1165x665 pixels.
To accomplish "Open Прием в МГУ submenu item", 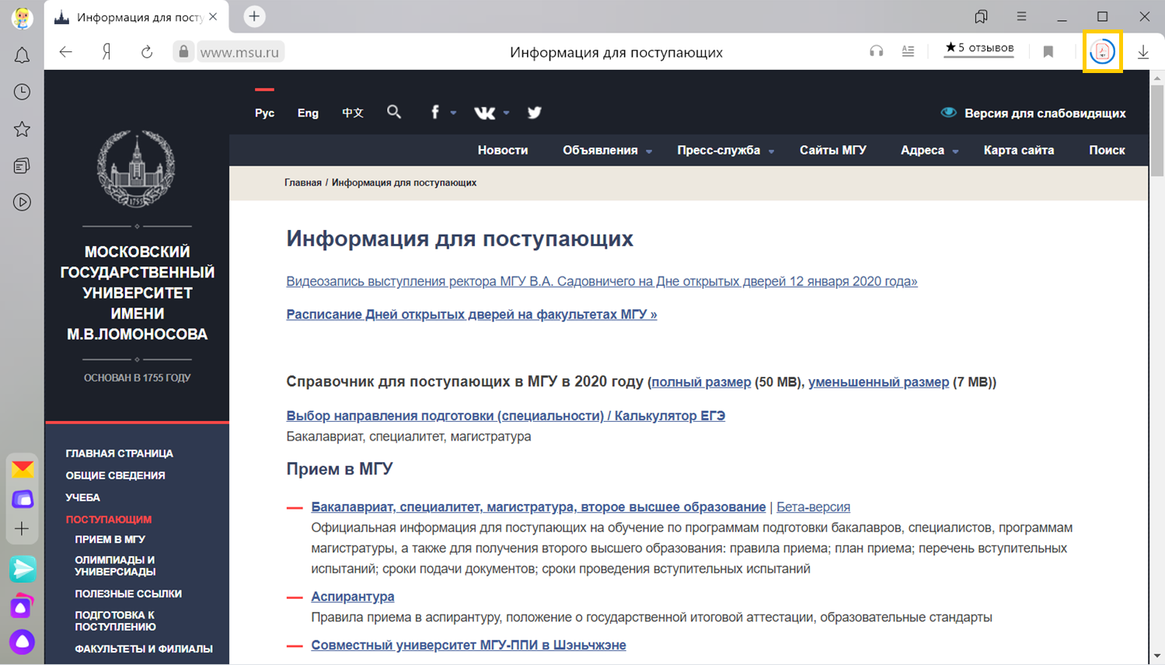I will [110, 539].
